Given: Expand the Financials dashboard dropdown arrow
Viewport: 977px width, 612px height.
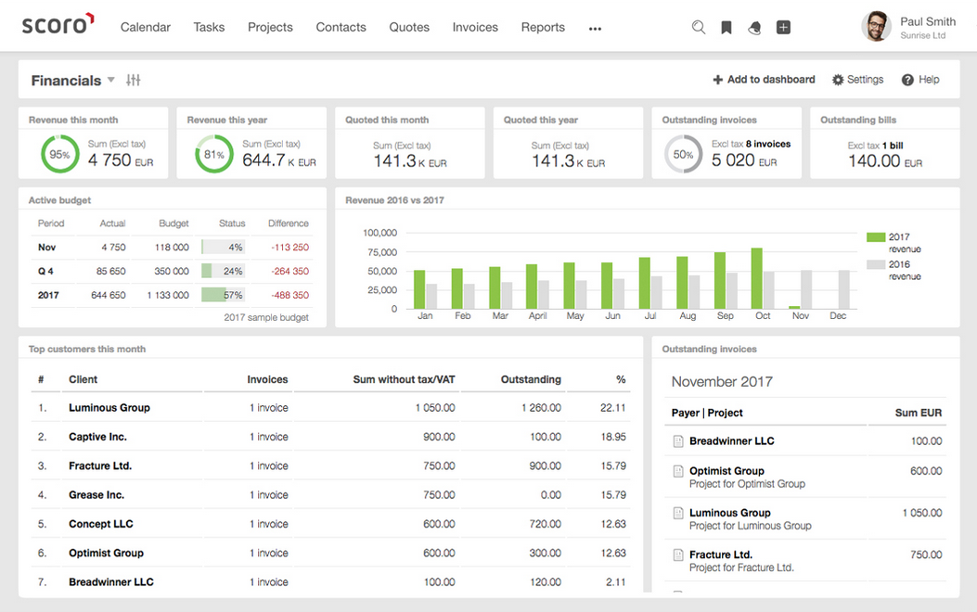Looking at the screenshot, I should click(x=111, y=80).
